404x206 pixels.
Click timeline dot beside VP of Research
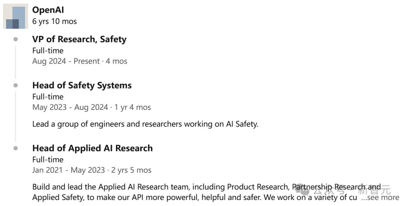pos(16,39)
